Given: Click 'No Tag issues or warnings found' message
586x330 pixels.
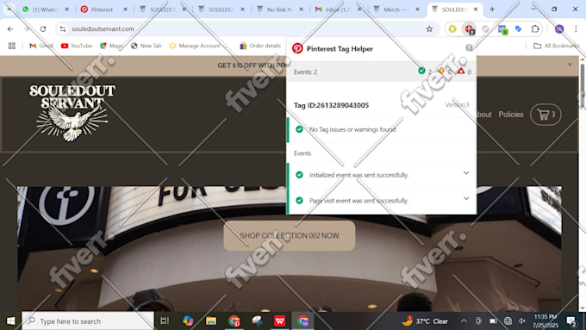Looking at the screenshot, I should [x=352, y=129].
